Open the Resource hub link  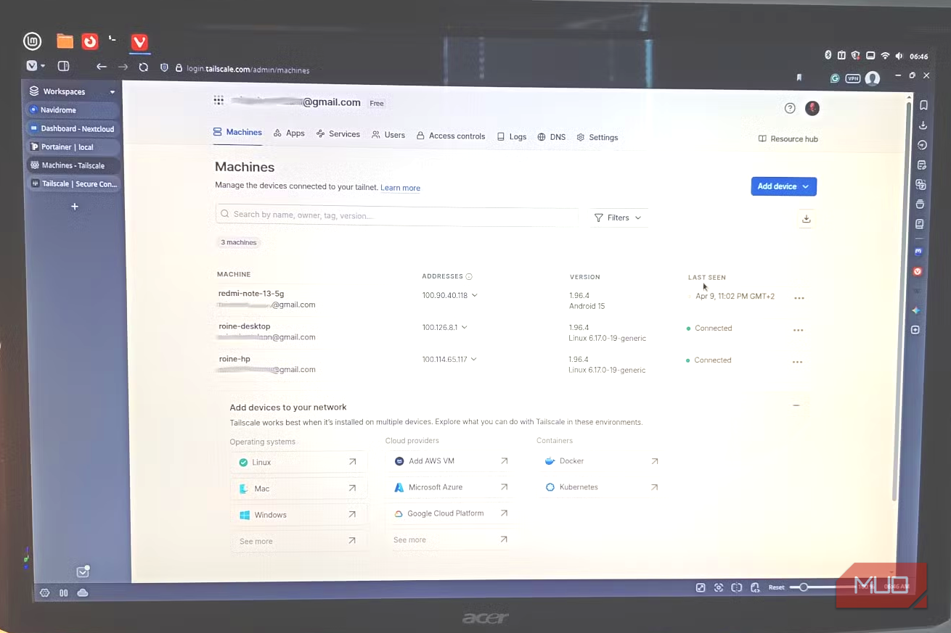coord(788,138)
